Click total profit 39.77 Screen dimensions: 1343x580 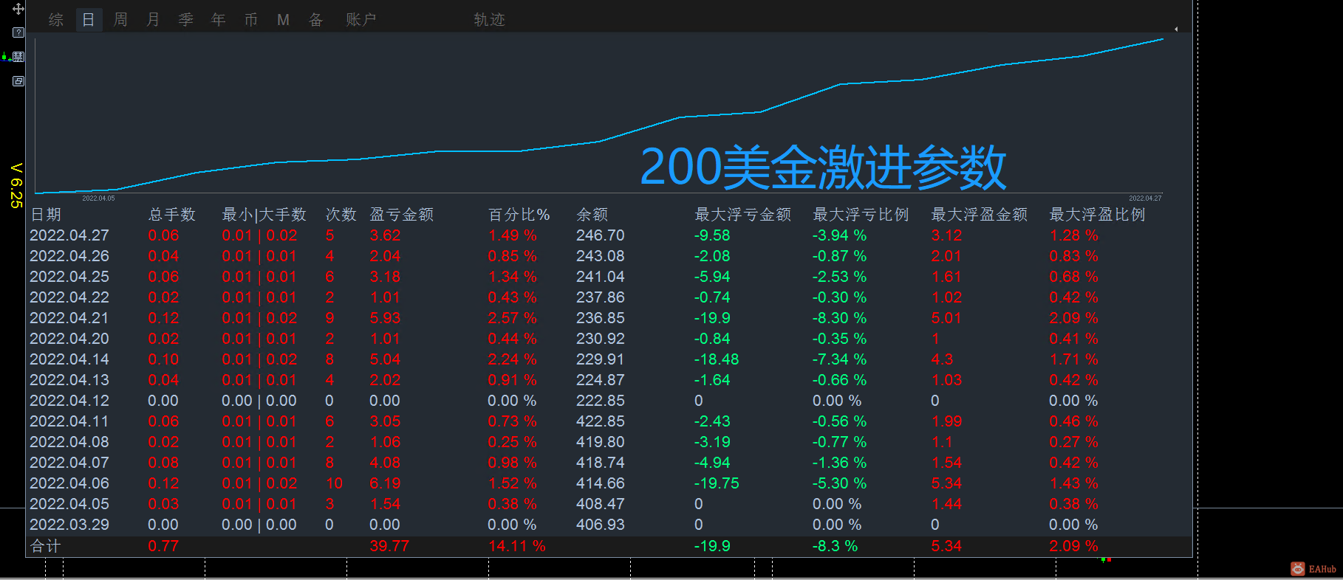389,546
